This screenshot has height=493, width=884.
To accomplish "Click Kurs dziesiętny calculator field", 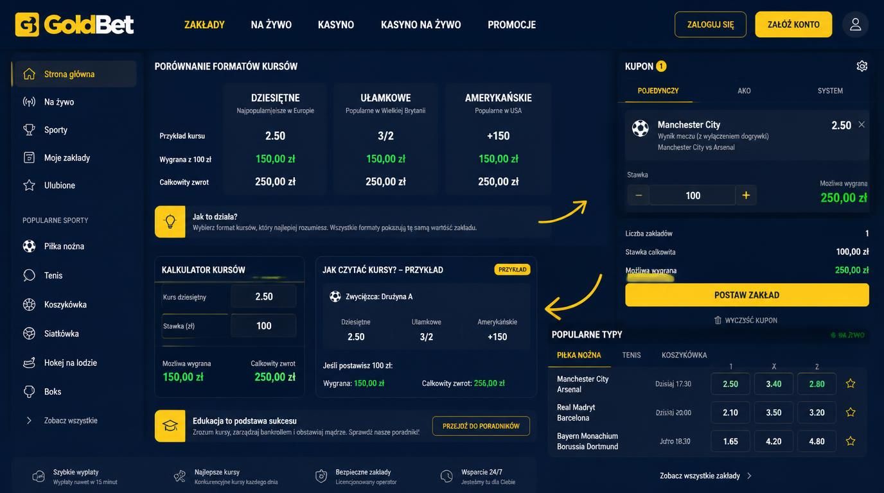I will [x=263, y=297].
